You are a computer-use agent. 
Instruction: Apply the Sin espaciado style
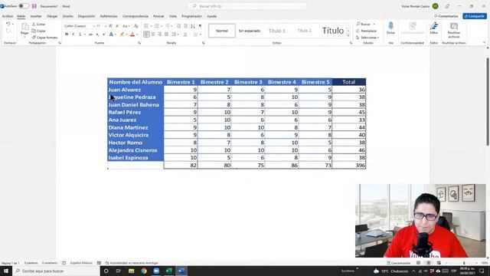[250, 31]
